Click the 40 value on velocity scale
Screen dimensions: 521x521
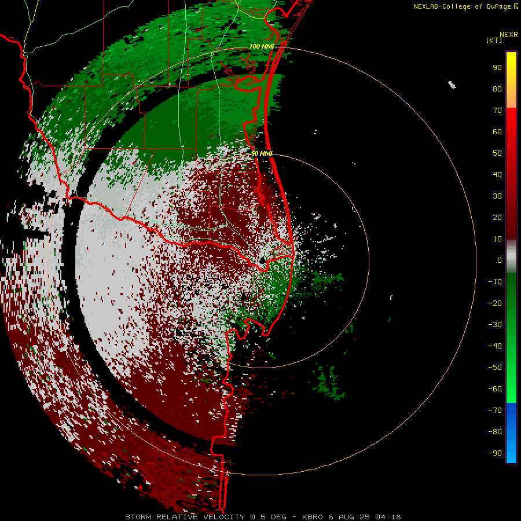(x=497, y=174)
